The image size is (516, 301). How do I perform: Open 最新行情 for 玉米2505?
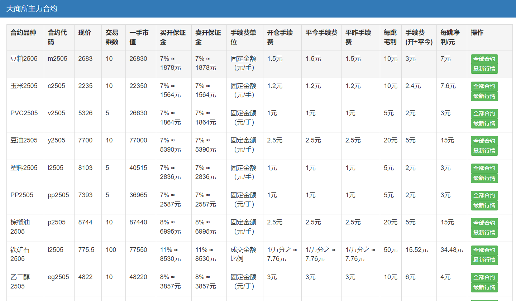coord(484,96)
